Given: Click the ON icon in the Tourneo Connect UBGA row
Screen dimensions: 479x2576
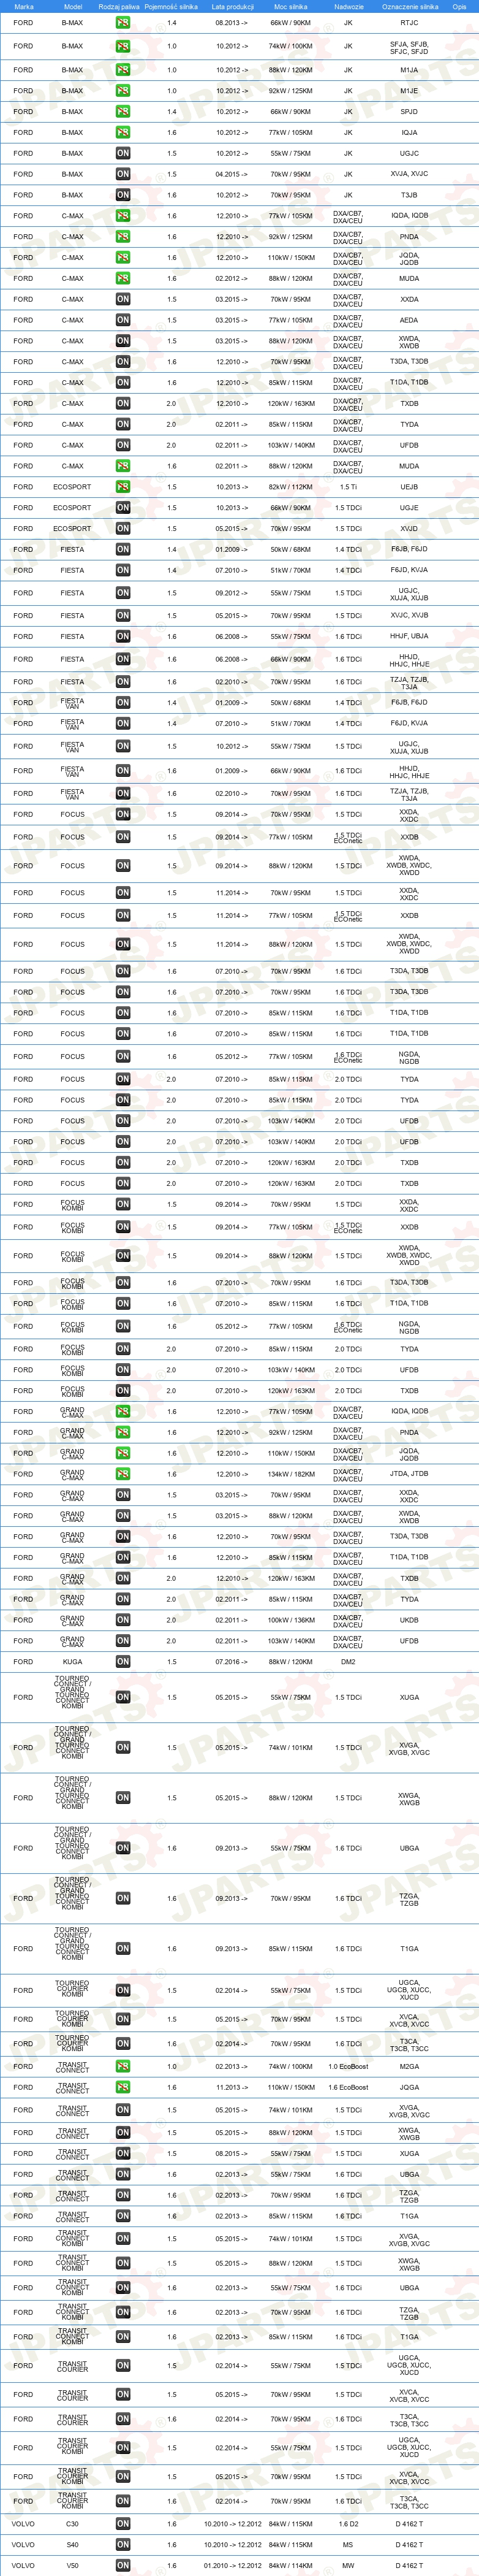Looking at the screenshot, I should tap(123, 1848).
